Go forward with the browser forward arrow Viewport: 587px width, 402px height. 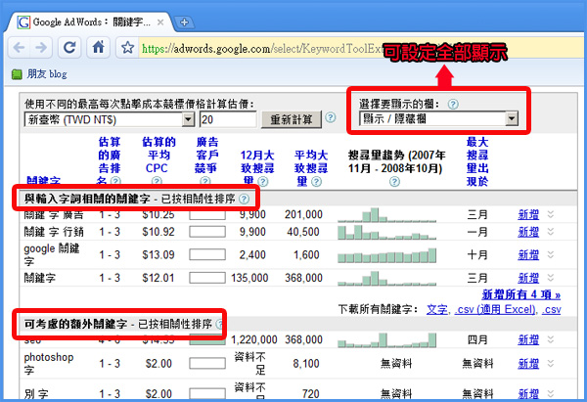[41, 48]
